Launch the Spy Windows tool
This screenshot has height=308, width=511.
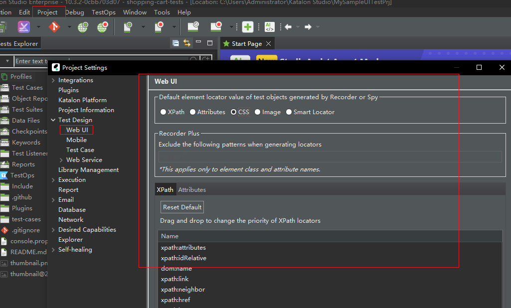click(193, 27)
